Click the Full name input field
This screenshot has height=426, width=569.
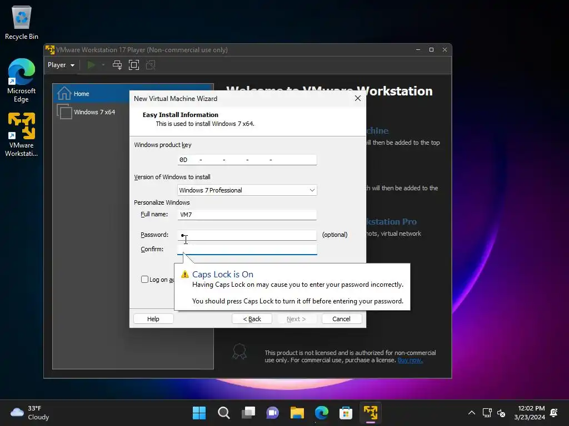[247, 215]
